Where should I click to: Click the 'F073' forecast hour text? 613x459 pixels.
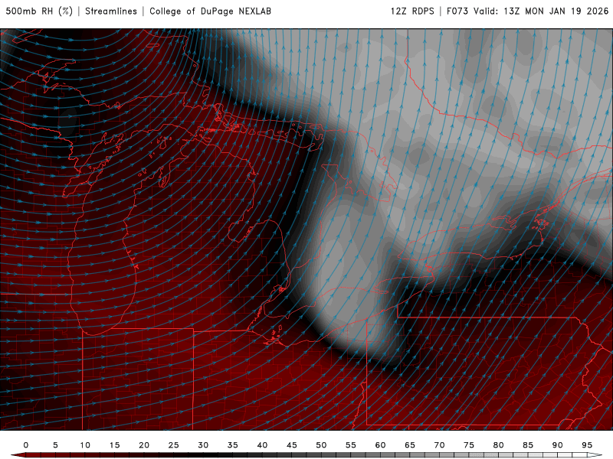point(457,11)
